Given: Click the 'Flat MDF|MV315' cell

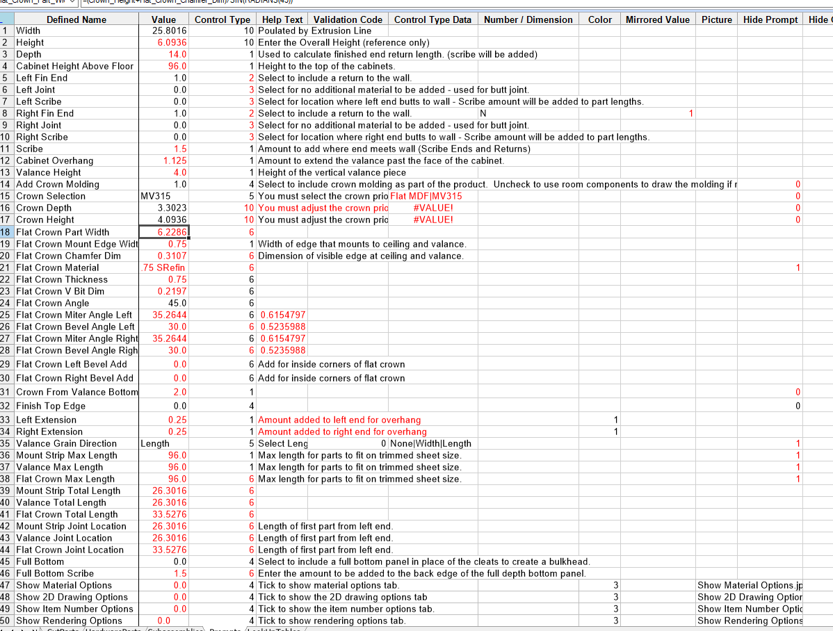Looking at the screenshot, I should (x=432, y=196).
